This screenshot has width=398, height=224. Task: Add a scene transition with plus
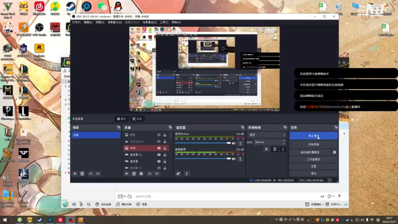(266, 149)
